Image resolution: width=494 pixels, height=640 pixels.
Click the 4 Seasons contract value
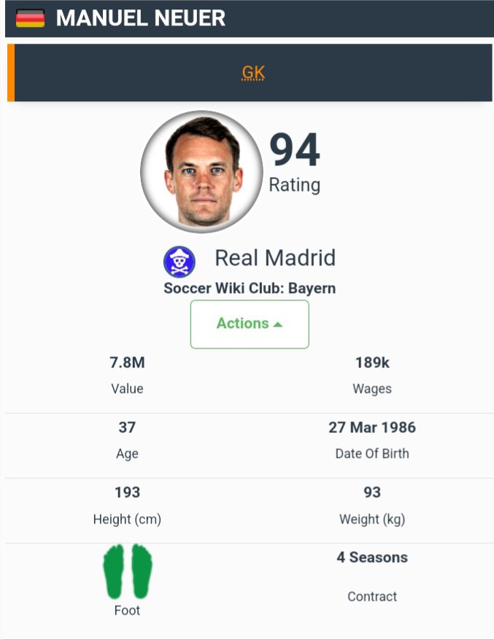[x=372, y=558]
